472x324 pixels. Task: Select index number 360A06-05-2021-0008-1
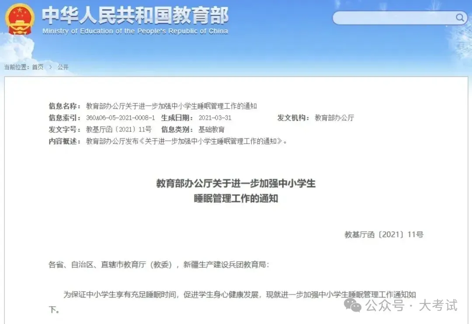(x=121, y=117)
